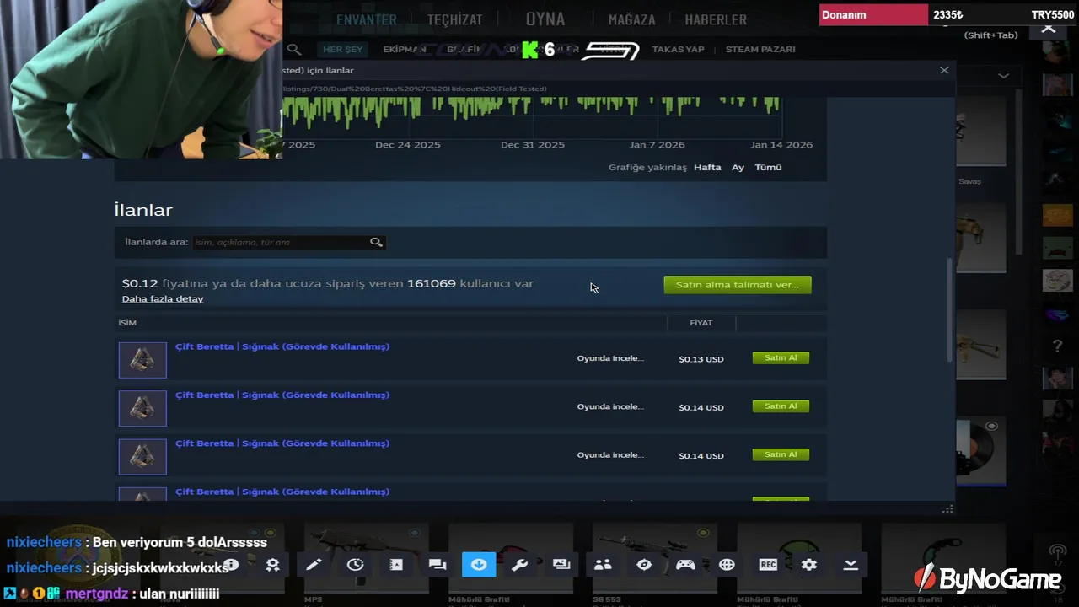Select the pencil notes icon in overlay toolbar
Screen dimensions: 1079x607
314,565
